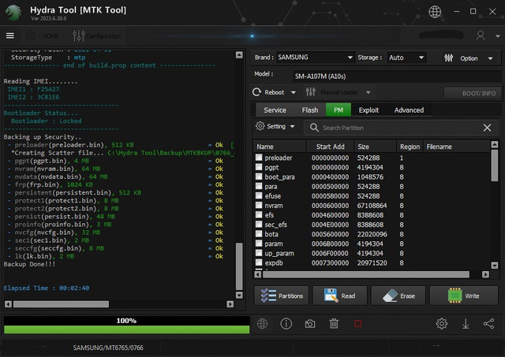The image size is (505, 357).
Task: Expand the Setting dropdown arrow
Action: 292,126
